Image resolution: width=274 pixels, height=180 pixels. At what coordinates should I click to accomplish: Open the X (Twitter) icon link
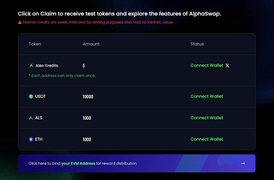pos(227,65)
